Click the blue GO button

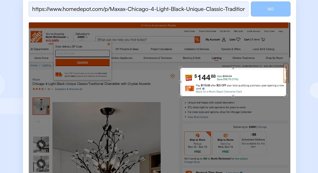tap(271, 9)
